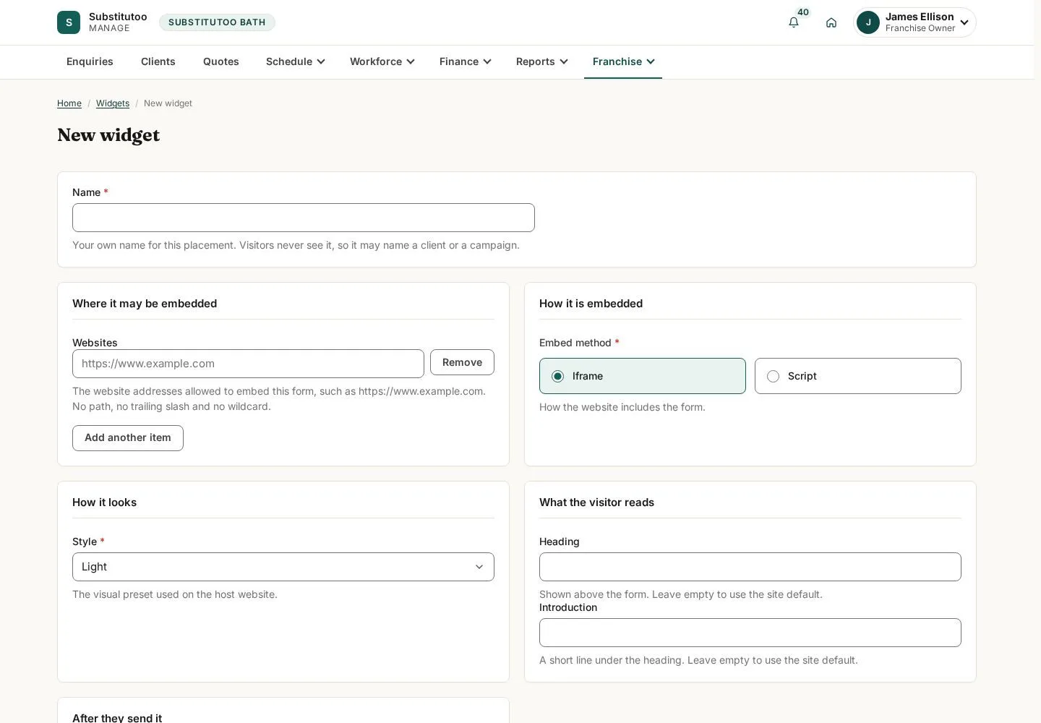Click Add another item
The height and width of the screenshot is (723, 1041).
(x=128, y=438)
